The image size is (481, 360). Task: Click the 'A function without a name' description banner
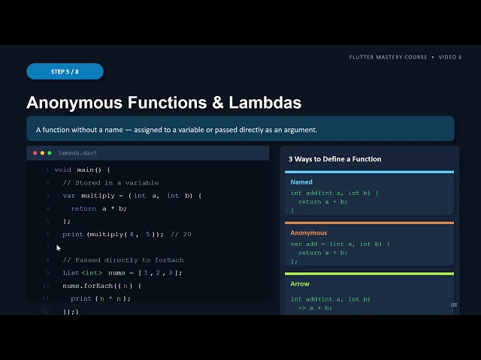pyautogui.click(x=240, y=128)
